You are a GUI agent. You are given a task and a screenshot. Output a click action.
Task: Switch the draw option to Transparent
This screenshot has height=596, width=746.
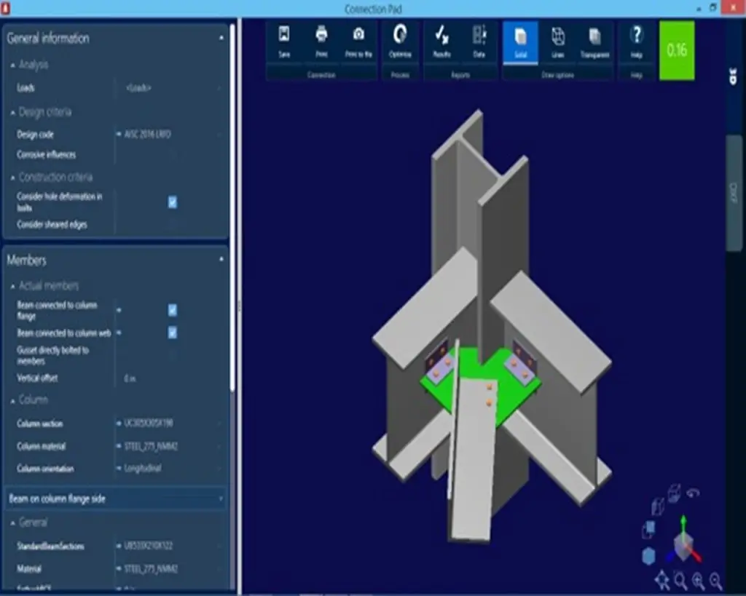(x=594, y=40)
